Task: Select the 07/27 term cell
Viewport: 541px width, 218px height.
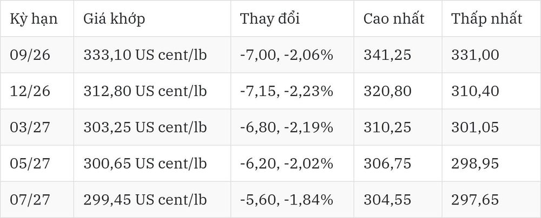Action: pos(30,200)
